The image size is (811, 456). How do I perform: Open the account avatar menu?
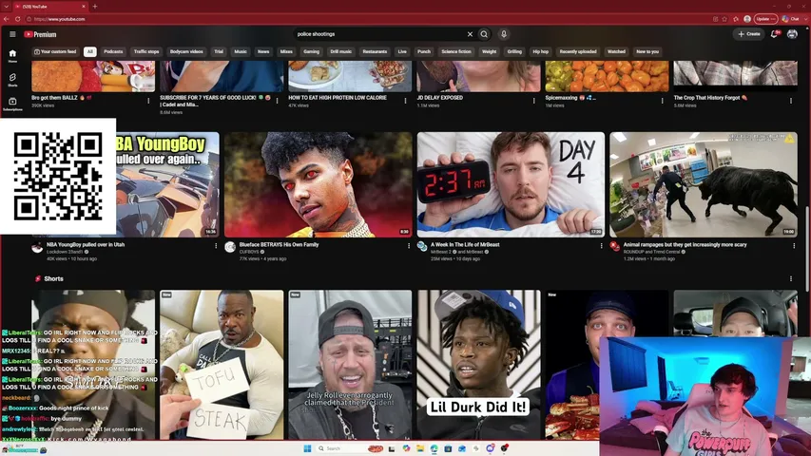(x=792, y=34)
